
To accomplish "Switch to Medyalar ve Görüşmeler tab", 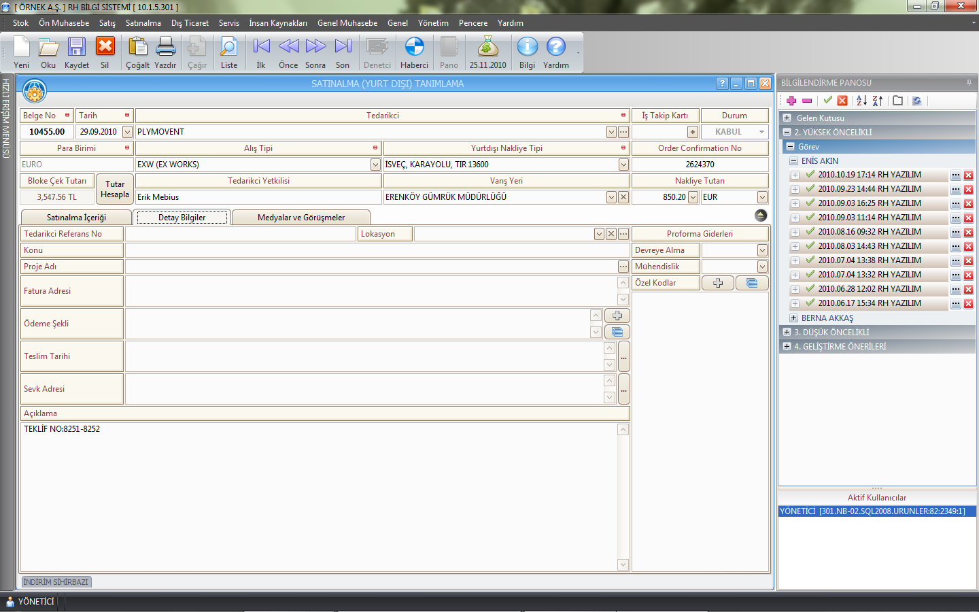I will click(300, 218).
